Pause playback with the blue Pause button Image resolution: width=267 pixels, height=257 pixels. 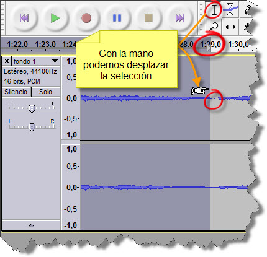click(117, 18)
